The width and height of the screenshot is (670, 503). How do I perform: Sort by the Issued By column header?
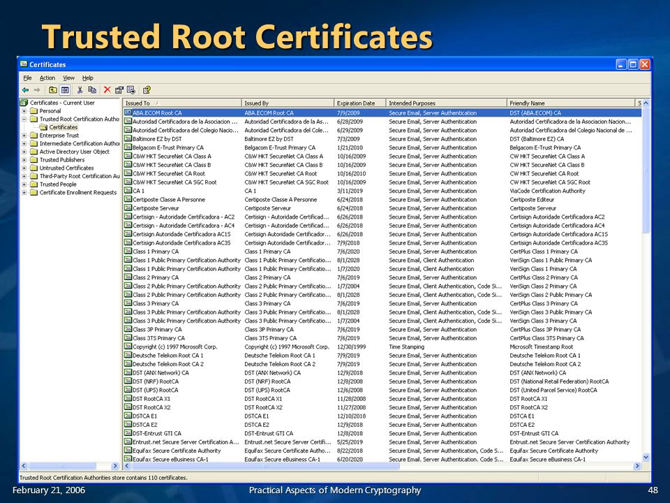[288, 103]
